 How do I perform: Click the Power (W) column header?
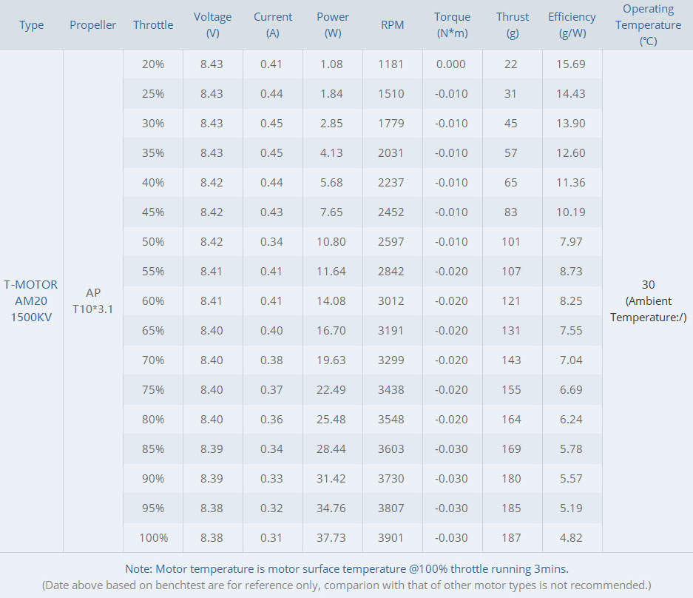(332, 25)
